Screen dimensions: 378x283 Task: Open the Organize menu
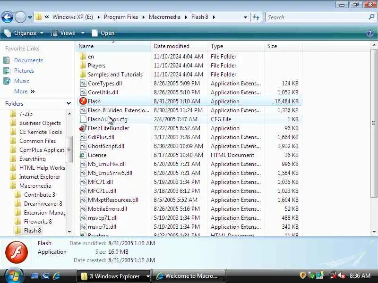coord(24,33)
